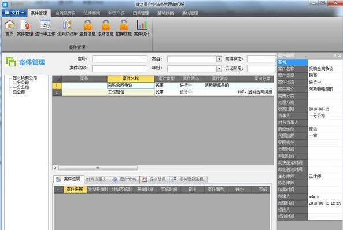The height and width of the screenshot is (230, 343).
Task: Switch to the 知识产权 ribbon tab
Action: tap(116, 13)
